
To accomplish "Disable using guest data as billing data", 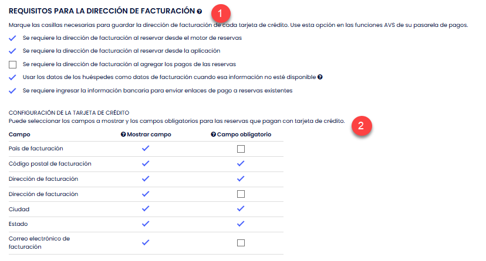I will [x=13, y=77].
